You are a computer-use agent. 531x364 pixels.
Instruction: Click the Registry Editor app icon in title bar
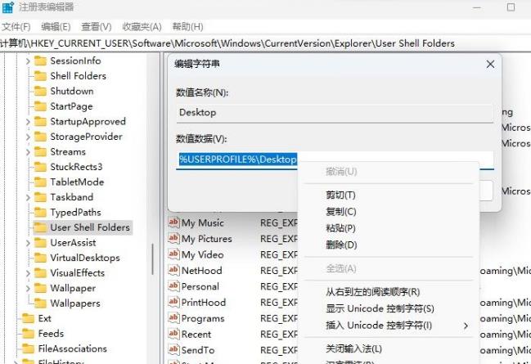7,7
